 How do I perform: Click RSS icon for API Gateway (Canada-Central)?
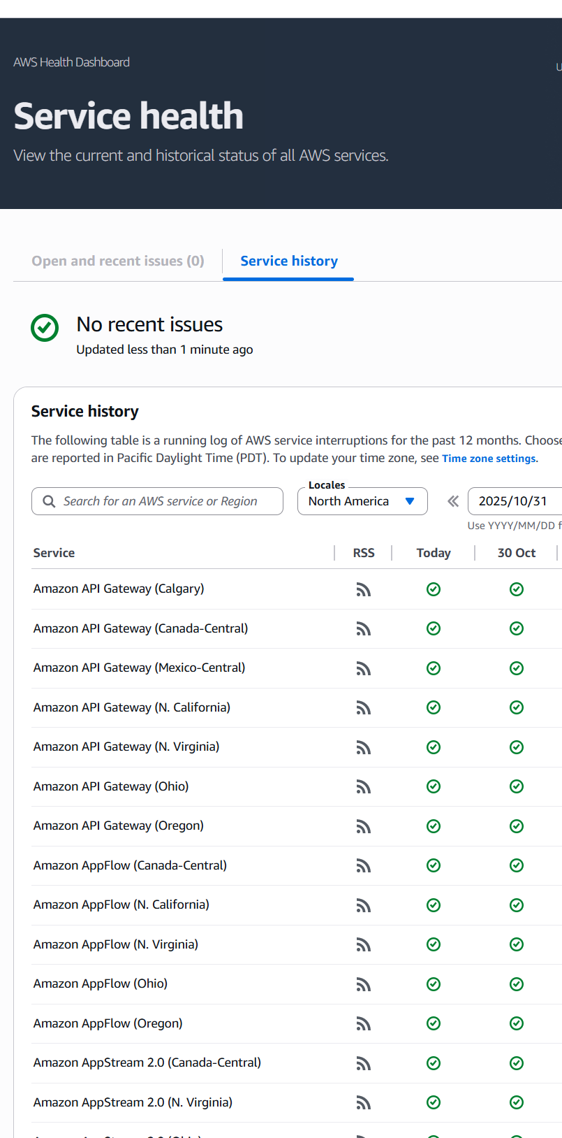tap(363, 629)
